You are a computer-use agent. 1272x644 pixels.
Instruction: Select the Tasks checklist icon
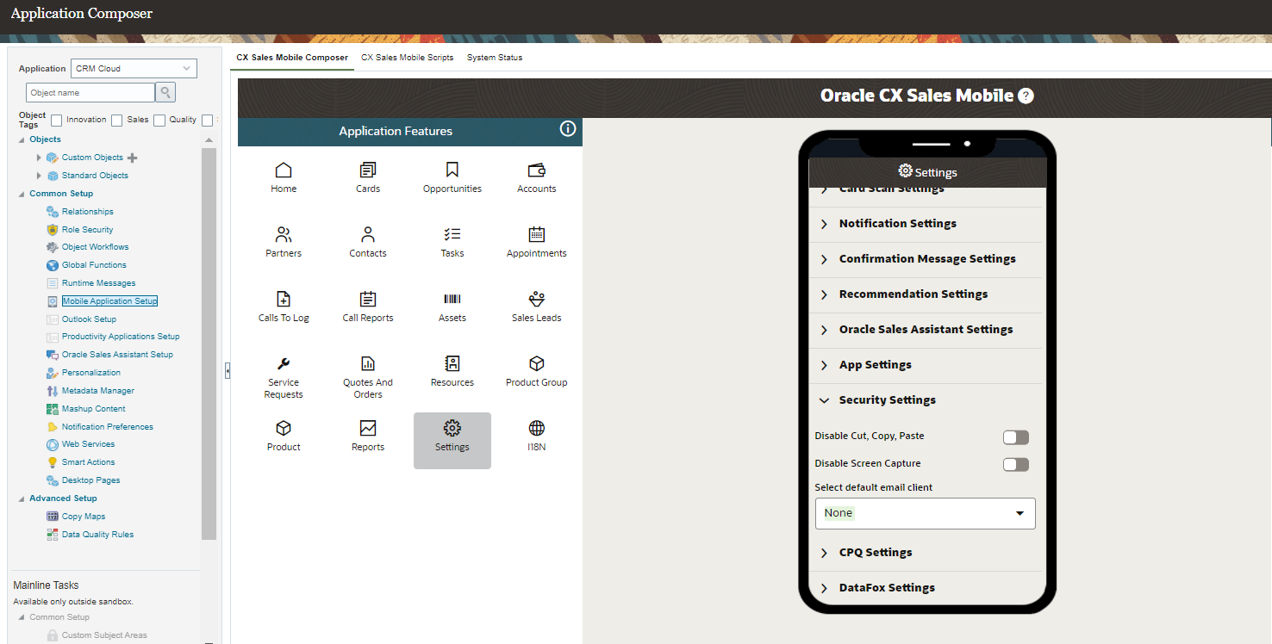452,235
